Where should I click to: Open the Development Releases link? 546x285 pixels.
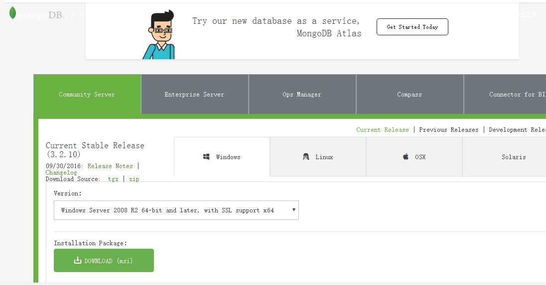pos(517,130)
